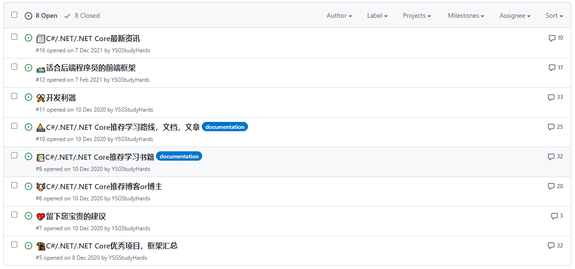
Task: Open the Assignee filter
Action: click(514, 15)
